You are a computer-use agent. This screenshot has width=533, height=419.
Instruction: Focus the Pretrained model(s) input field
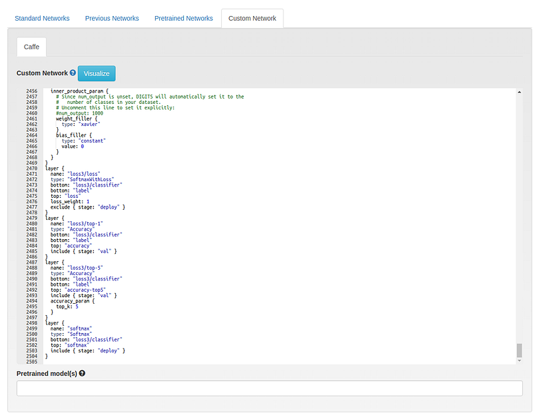click(x=270, y=388)
